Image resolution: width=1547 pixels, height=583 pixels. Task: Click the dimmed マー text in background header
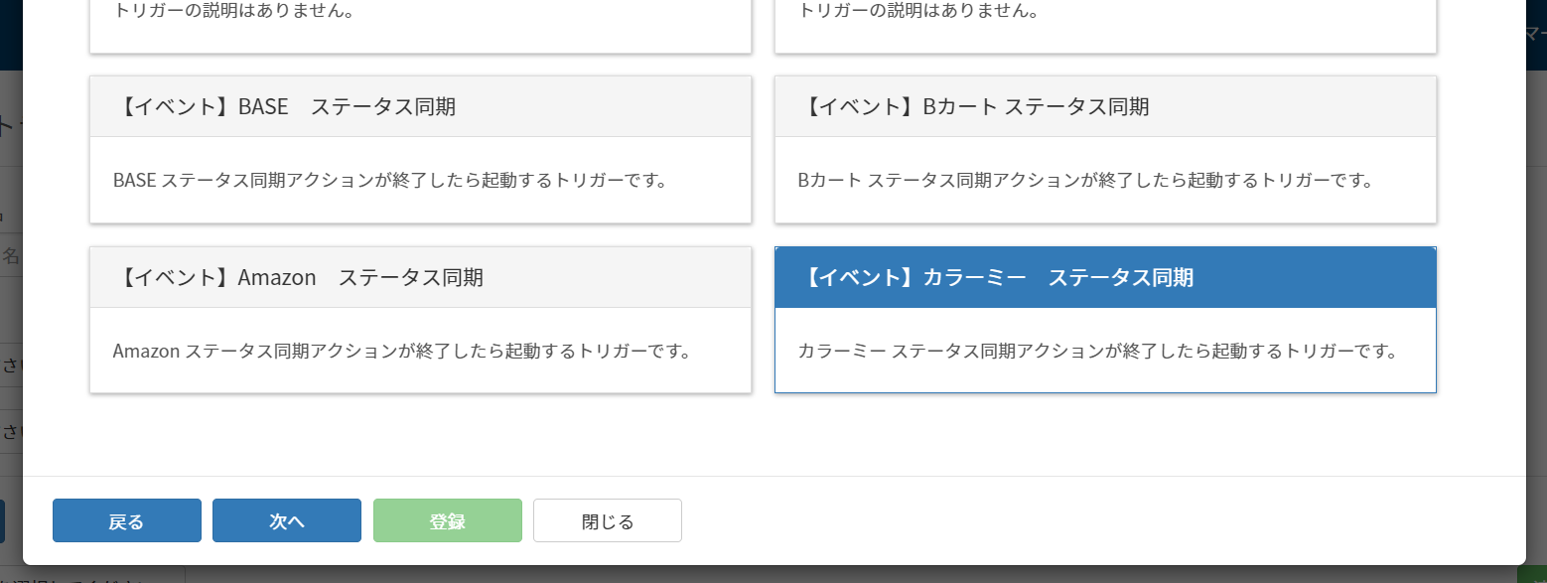pyautogui.click(x=1536, y=33)
